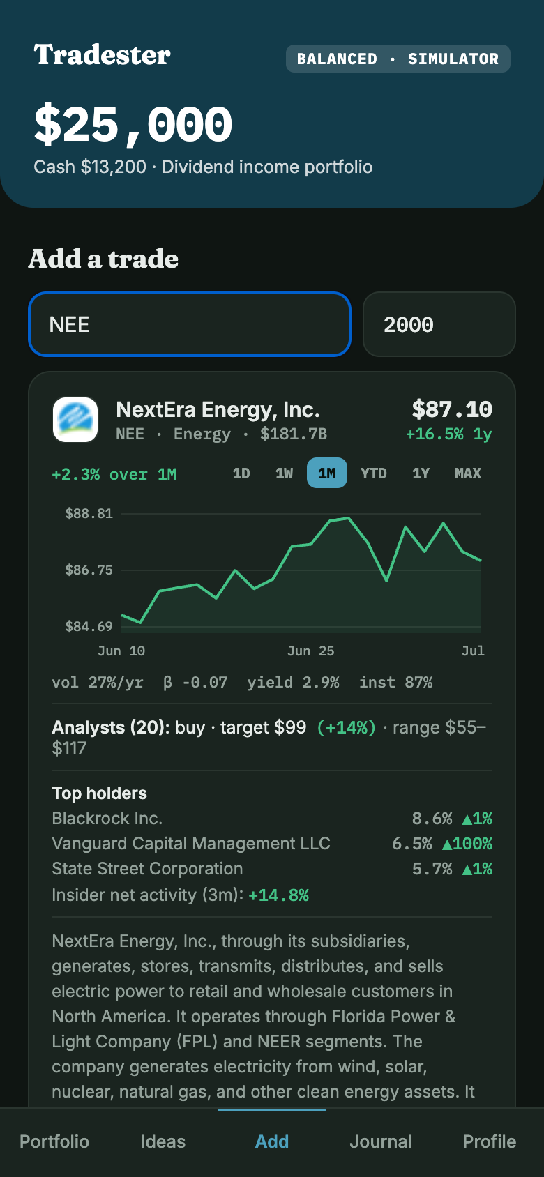The width and height of the screenshot is (544, 1177).
Task: Select the 1D chart range
Action: (x=241, y=473)
